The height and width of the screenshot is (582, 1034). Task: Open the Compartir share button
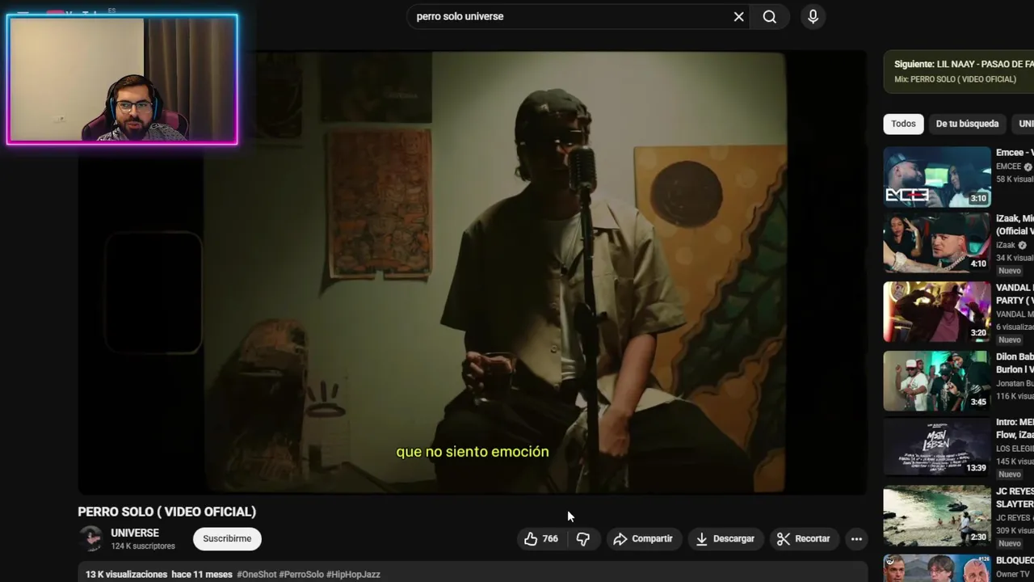point(643,538)
